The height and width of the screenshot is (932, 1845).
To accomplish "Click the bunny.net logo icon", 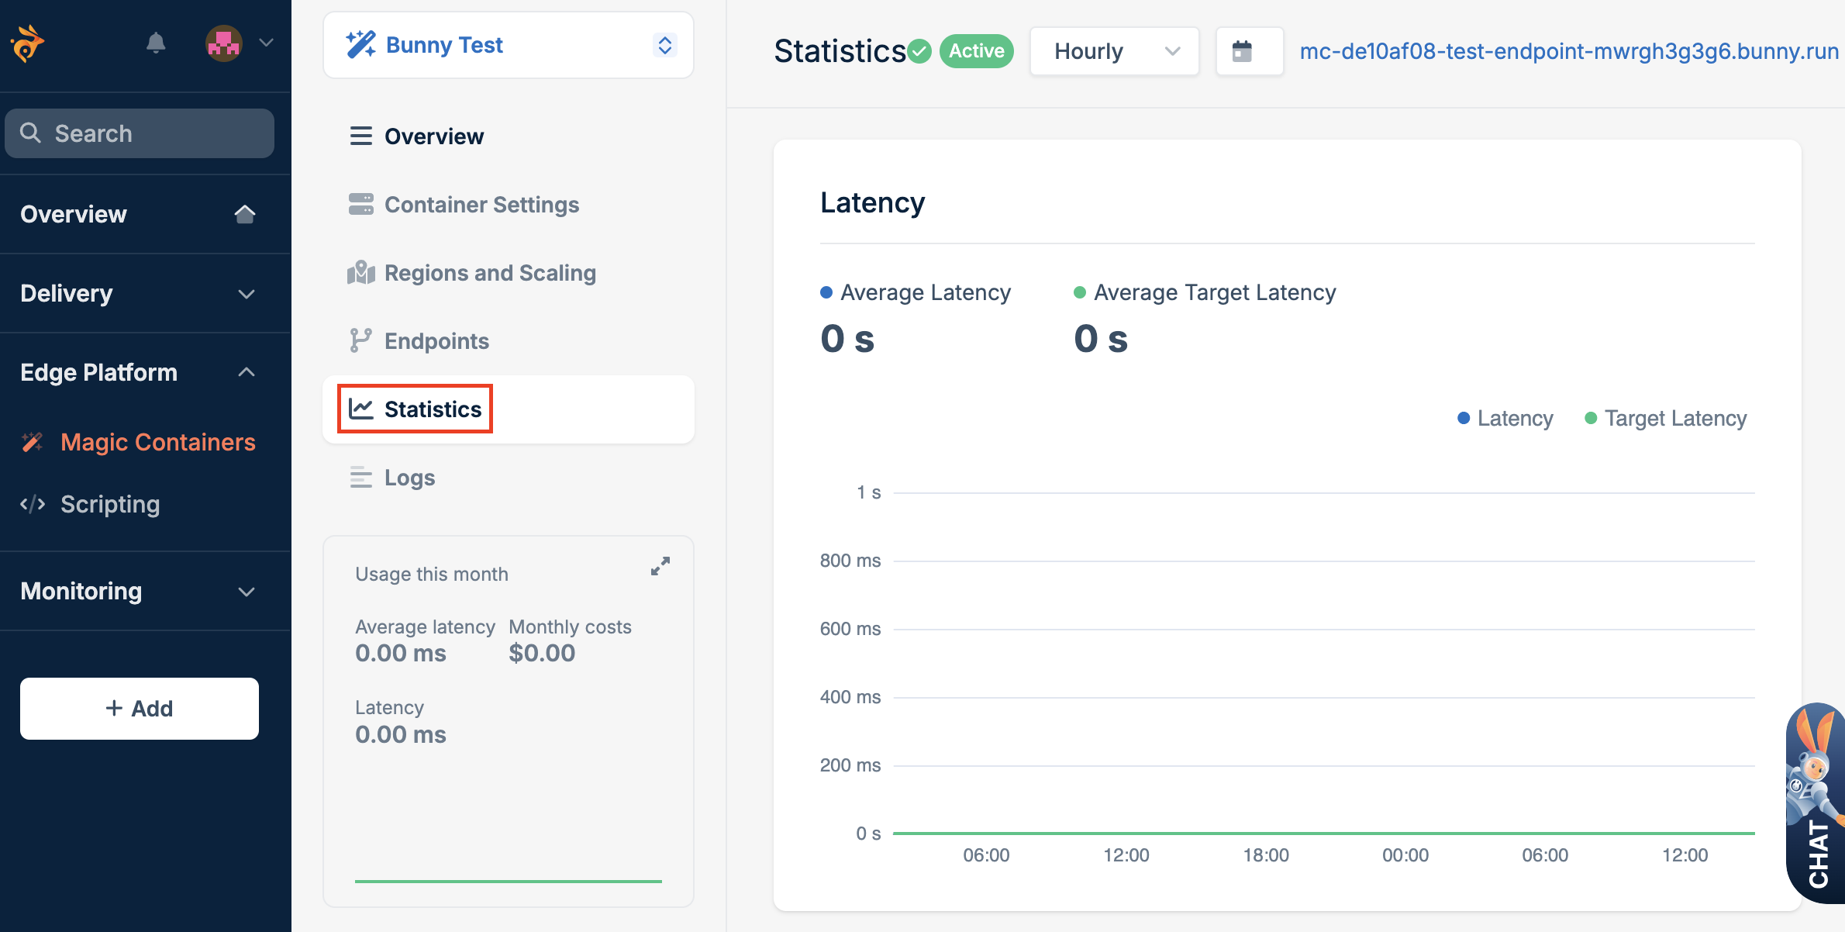I will [x=27, y=43].
